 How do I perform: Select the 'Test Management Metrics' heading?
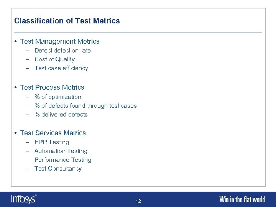click(x=59, y=41)
